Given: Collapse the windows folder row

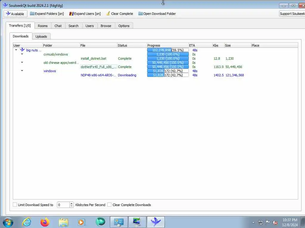Looking at the screenshot, I should point(22,71).
